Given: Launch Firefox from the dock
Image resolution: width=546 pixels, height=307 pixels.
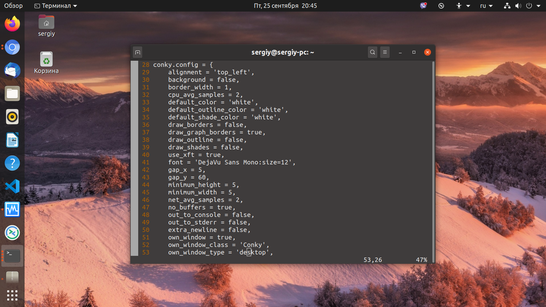Looking at the screenshot, I should 12,24.
